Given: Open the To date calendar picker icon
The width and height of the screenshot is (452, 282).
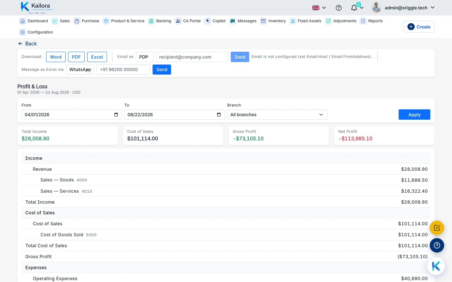Looking at the screenshot, I should pos(219,115).
